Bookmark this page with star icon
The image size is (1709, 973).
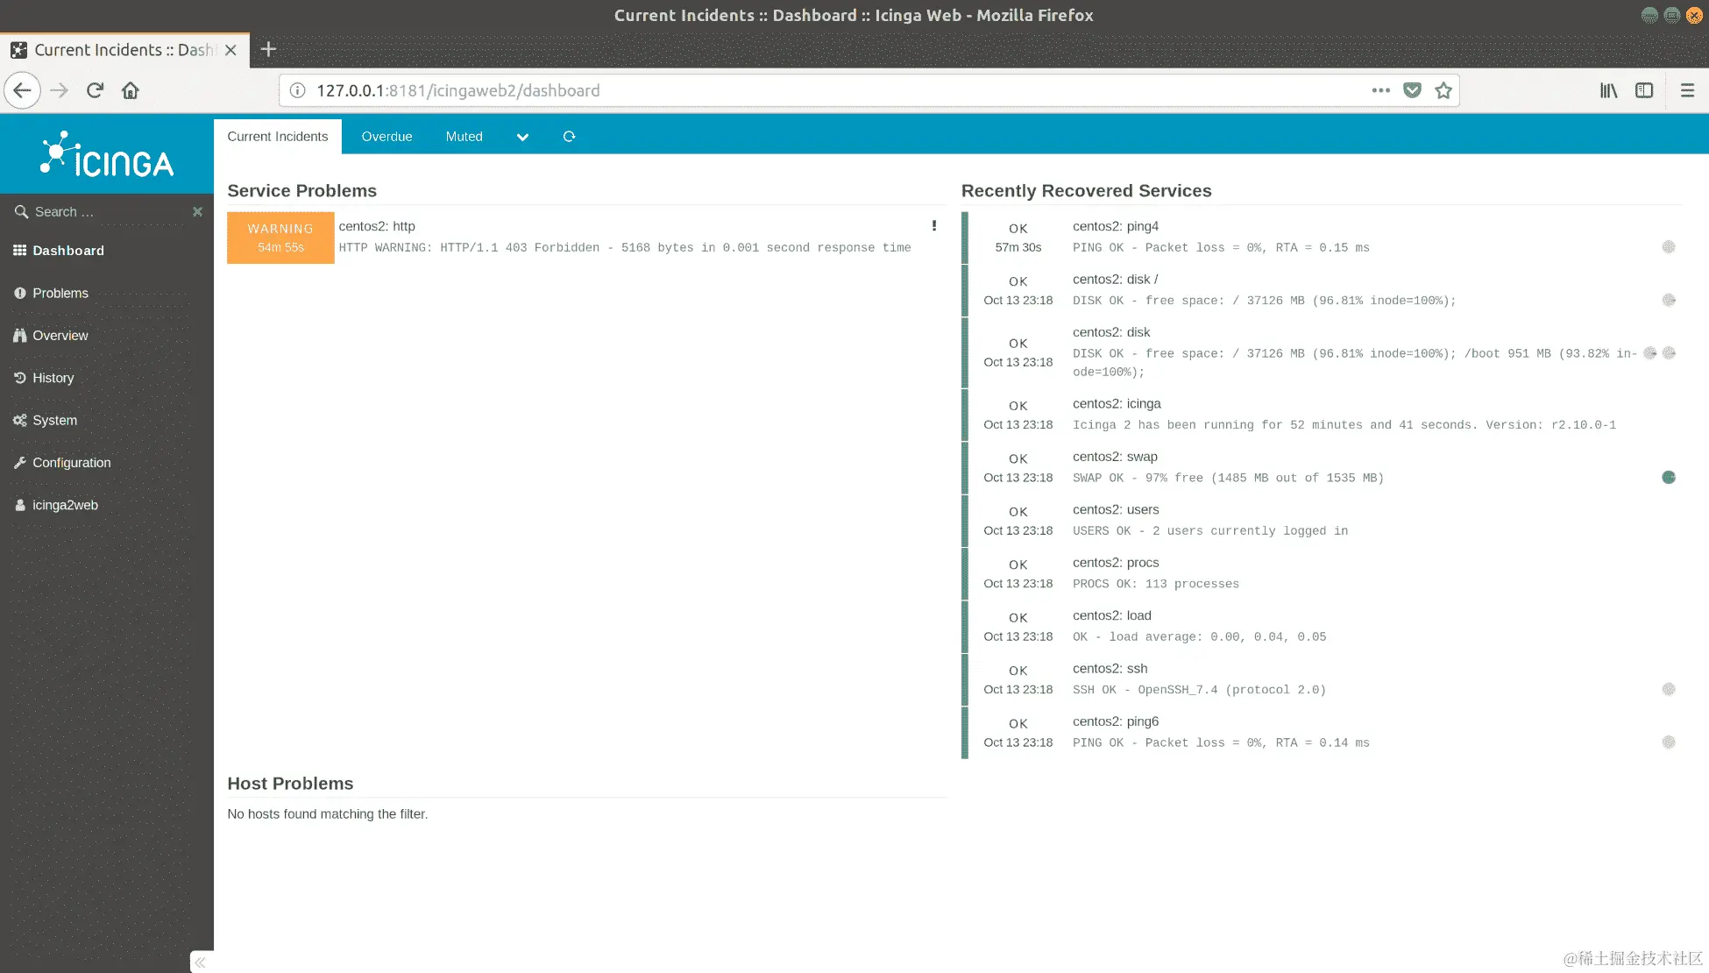click(1443, 90)
